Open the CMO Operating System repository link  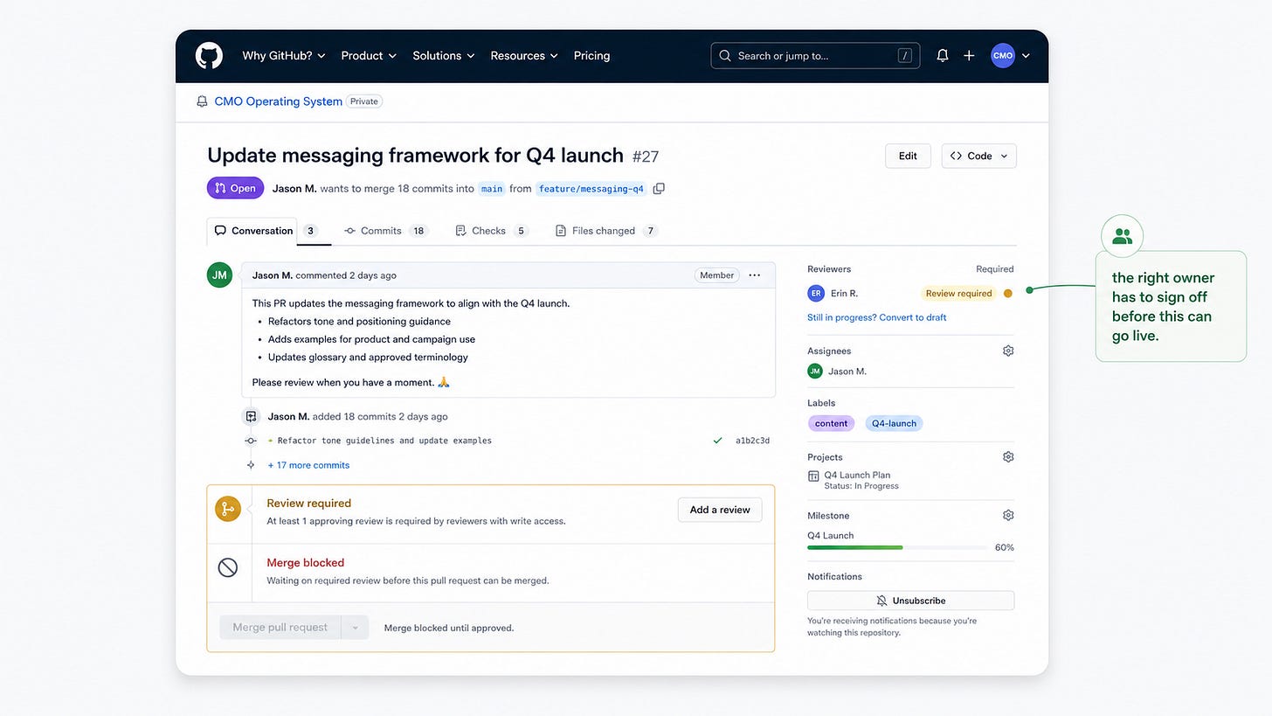tap(279, 101)
